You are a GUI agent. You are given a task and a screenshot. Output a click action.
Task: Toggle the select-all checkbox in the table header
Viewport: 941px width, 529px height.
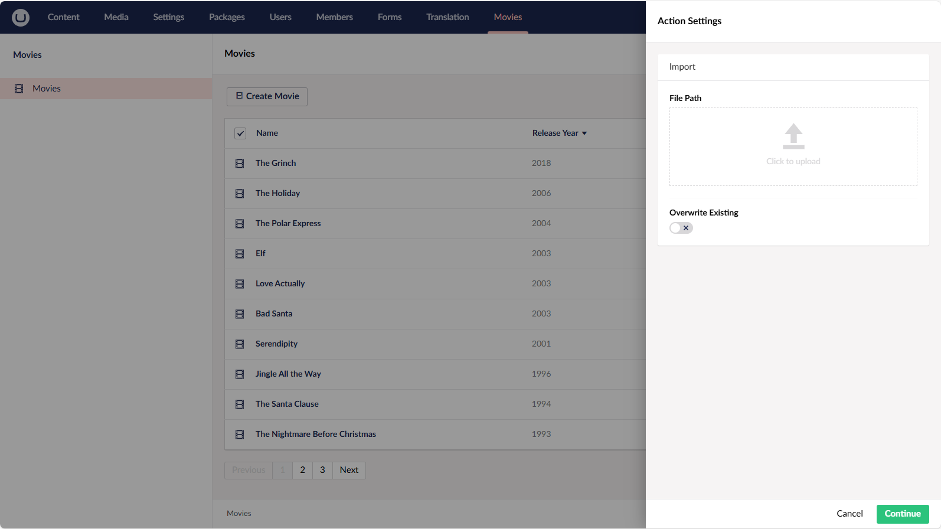pos(240,133)
